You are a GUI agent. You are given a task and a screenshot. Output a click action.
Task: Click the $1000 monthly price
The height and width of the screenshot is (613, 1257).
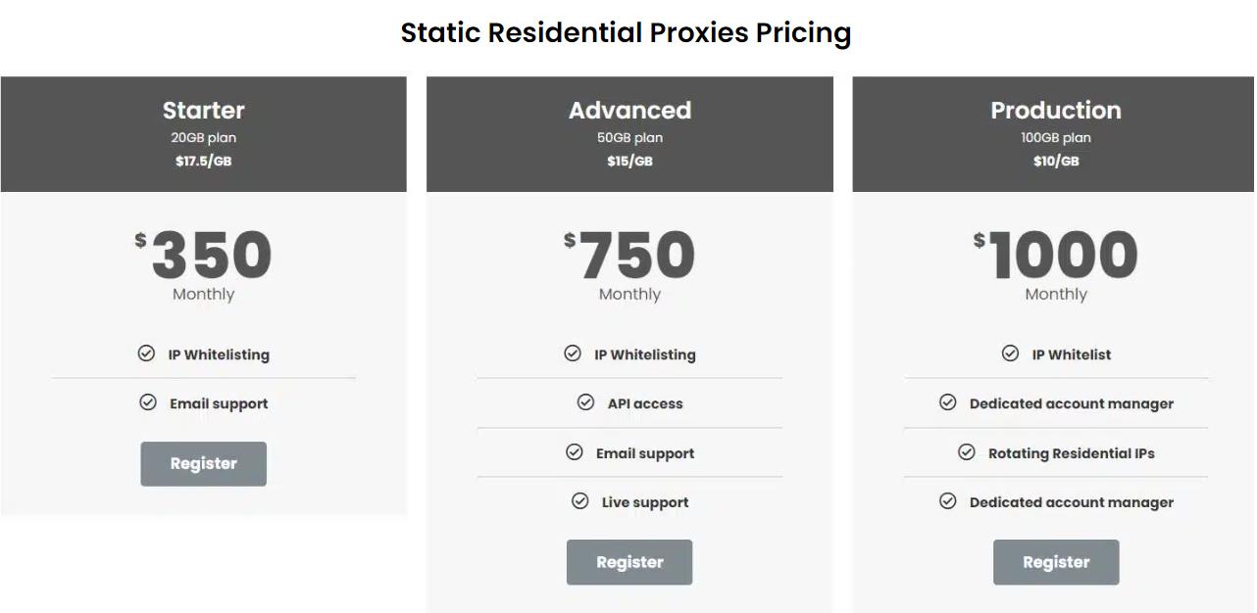(1056, 255)
